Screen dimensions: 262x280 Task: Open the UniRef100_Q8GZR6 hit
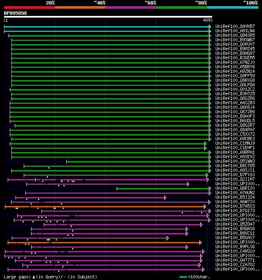click(x=235, y=98)
